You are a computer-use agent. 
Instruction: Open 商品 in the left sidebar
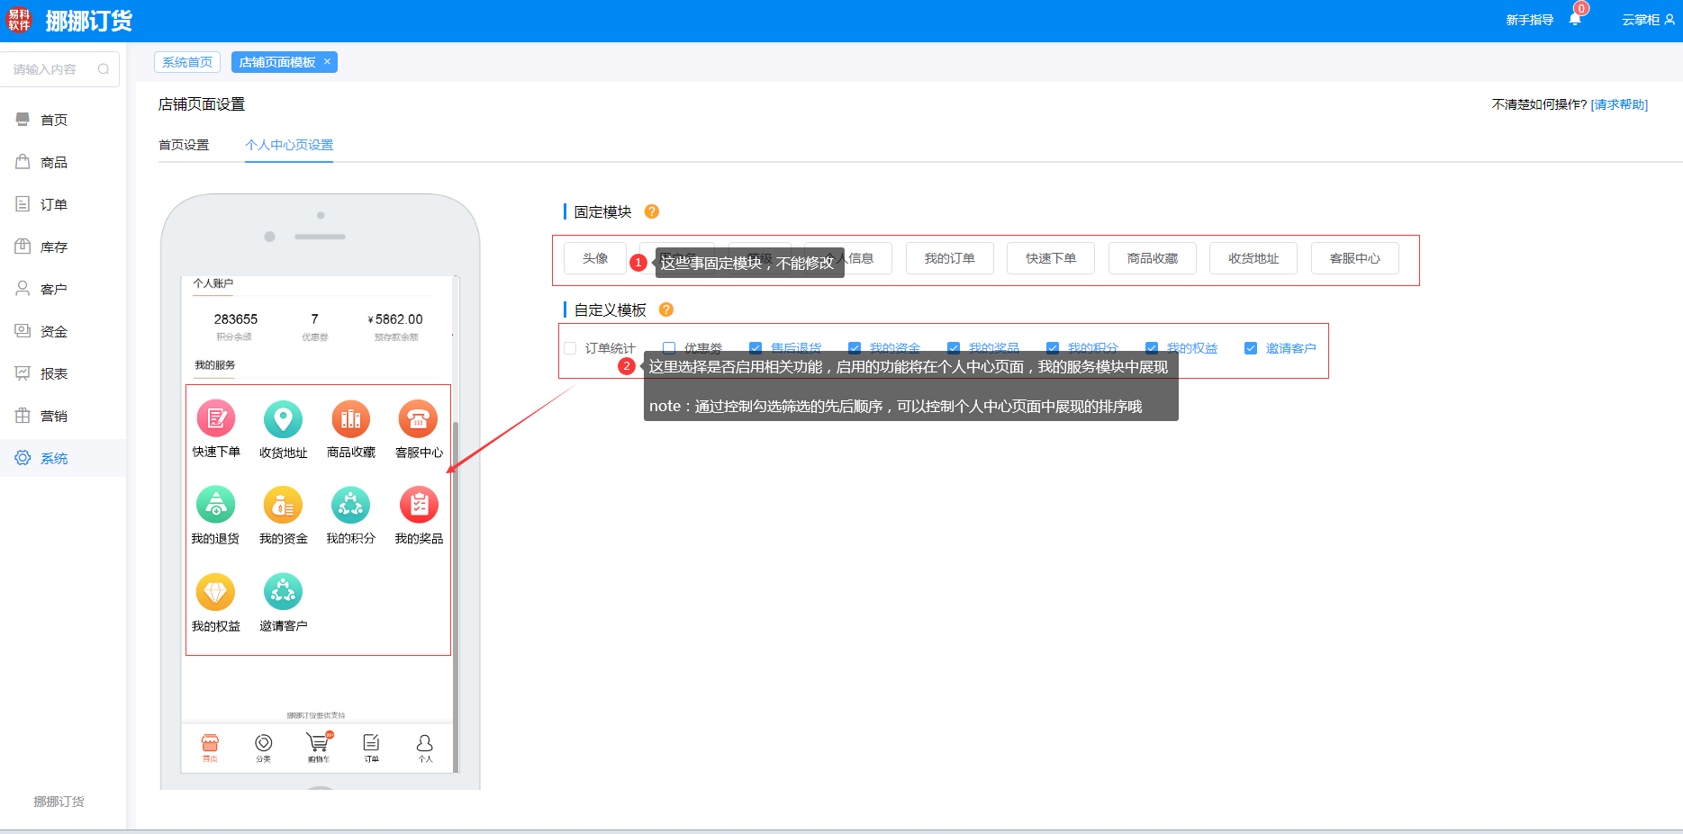pyautogui.click(x=54, y=162)
